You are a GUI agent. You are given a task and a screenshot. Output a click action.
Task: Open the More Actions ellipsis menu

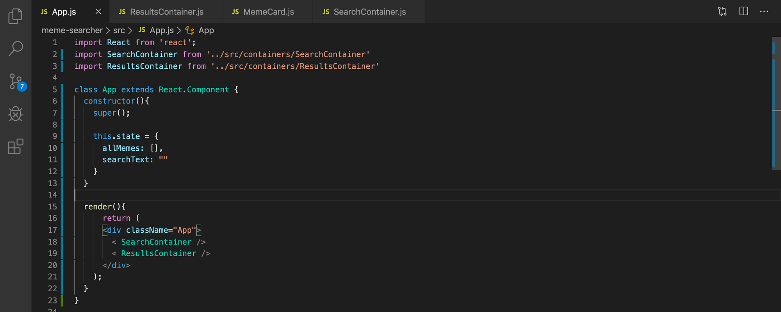(x=764, y=11)
